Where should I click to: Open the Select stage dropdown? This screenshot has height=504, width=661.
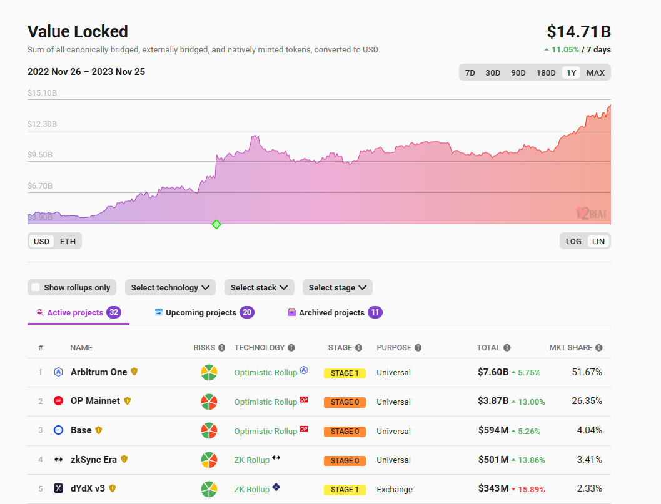(338, 287)
